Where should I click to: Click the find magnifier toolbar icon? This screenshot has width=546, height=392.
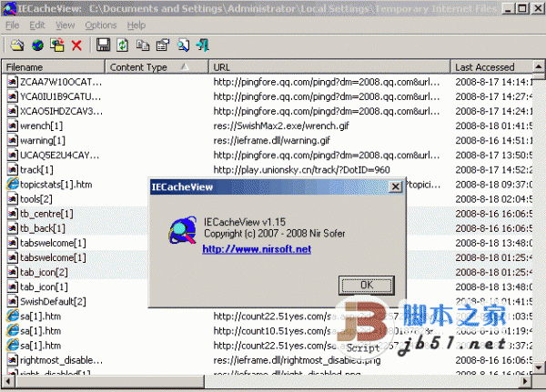tap(183, 45)
